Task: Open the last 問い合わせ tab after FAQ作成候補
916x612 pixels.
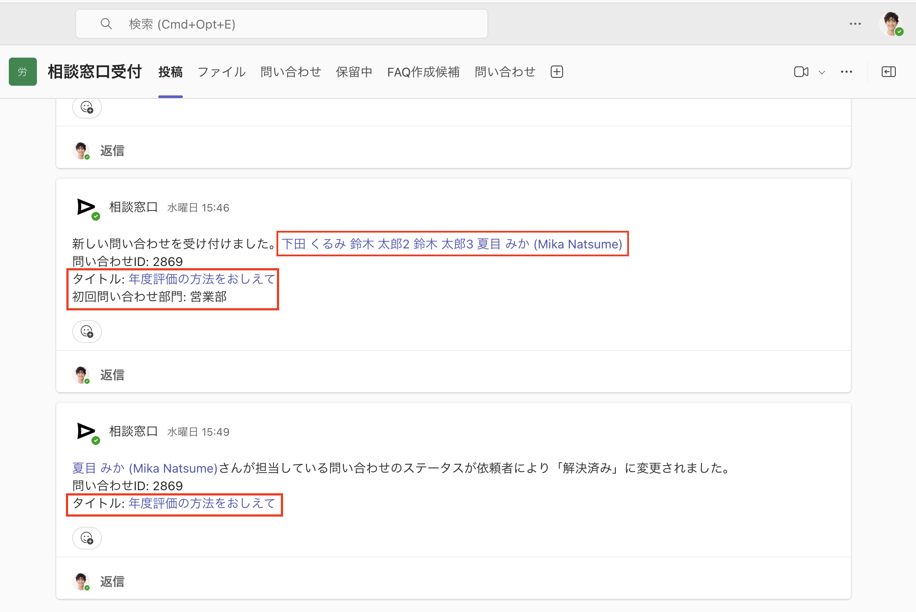Action: (505, 72)
